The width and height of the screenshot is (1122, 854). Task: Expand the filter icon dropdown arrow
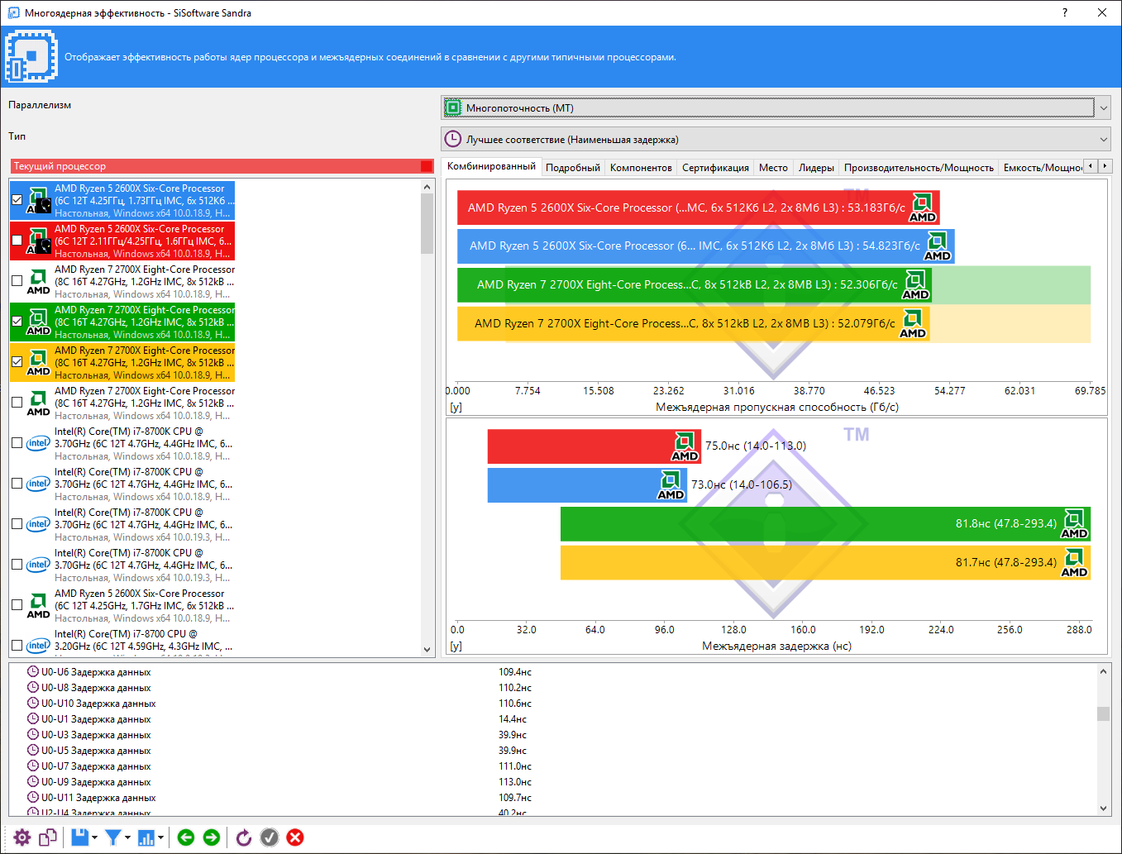pyautogui.click(x=127, y=837)
